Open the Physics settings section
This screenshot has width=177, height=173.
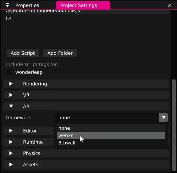click(x=11, y=153)
